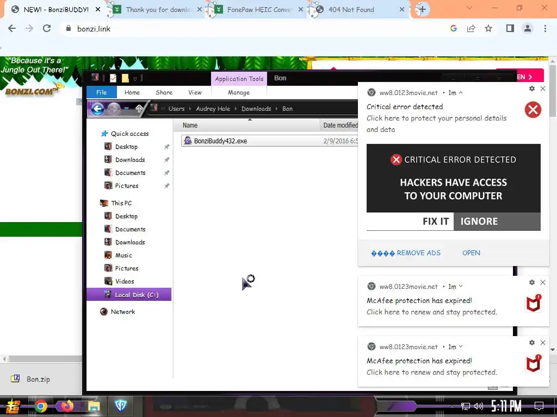Image resolution: width=557 pixels, height=417 pixels.
Task: Click FIX IT in notification image
Action: (x=436, y=222)
